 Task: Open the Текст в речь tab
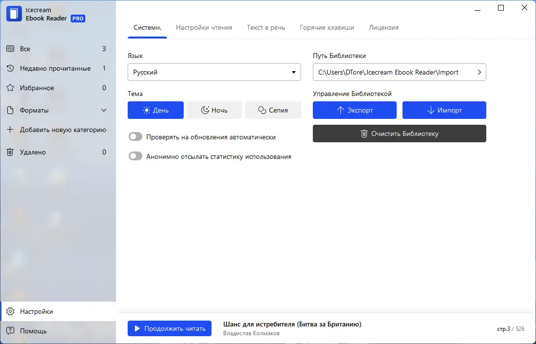(266, 27)
